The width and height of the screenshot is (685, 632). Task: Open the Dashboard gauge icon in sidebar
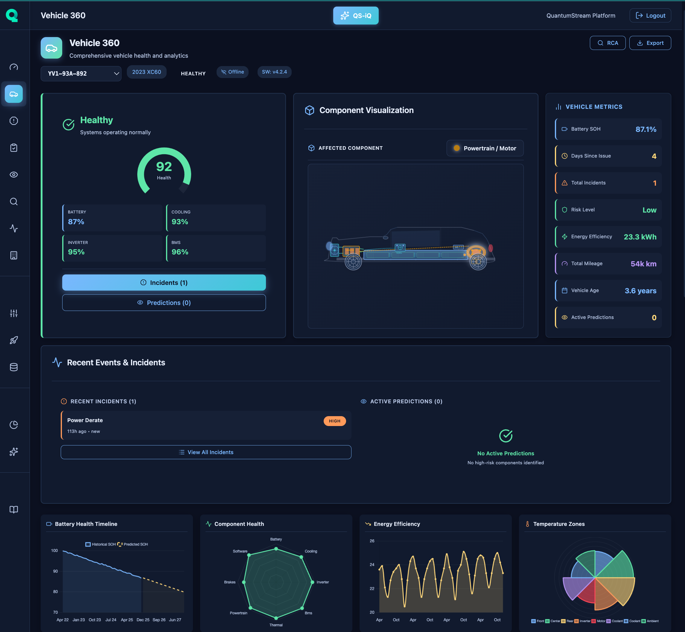pyautogui.click(x=14, y=67)
